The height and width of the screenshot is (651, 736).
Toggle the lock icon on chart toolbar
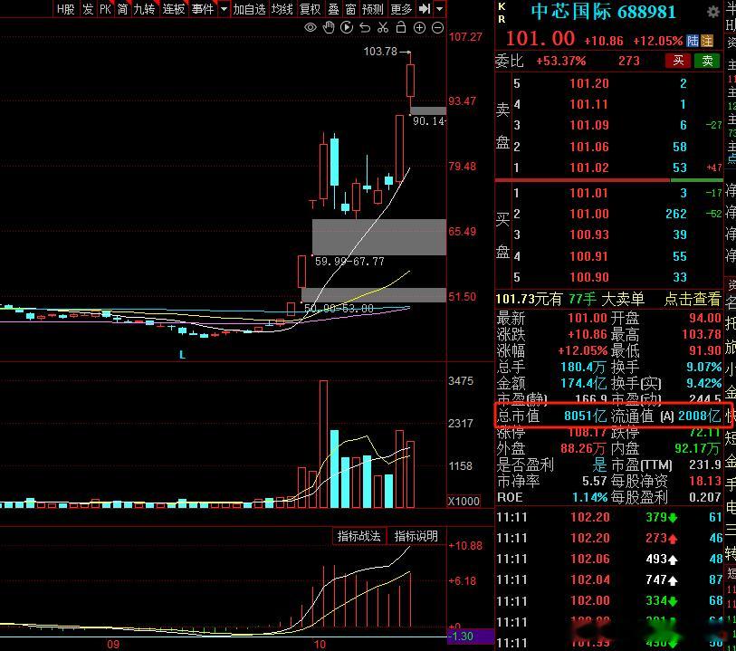pyautogui.click(x=401, y=28)
